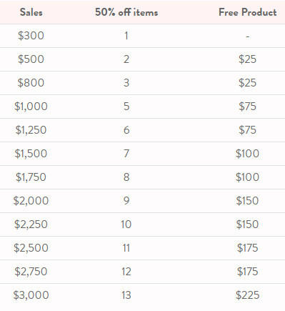
Task: Select the $300 sales cell
Action: point(31,36)
